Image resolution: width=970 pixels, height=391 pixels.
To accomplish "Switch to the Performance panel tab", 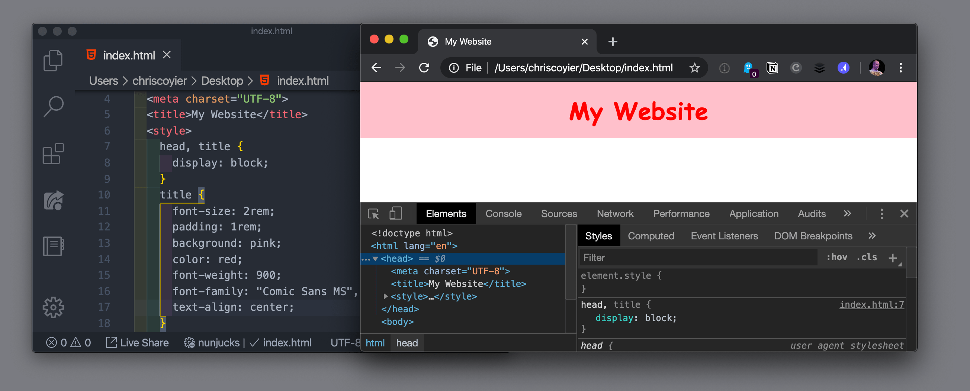I will pos(681,214).
